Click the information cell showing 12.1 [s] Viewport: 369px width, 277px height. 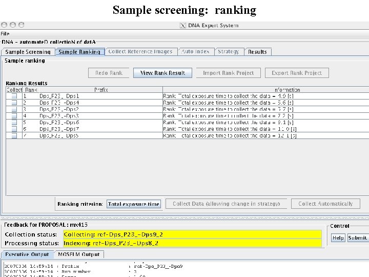(x=265, y=135)
